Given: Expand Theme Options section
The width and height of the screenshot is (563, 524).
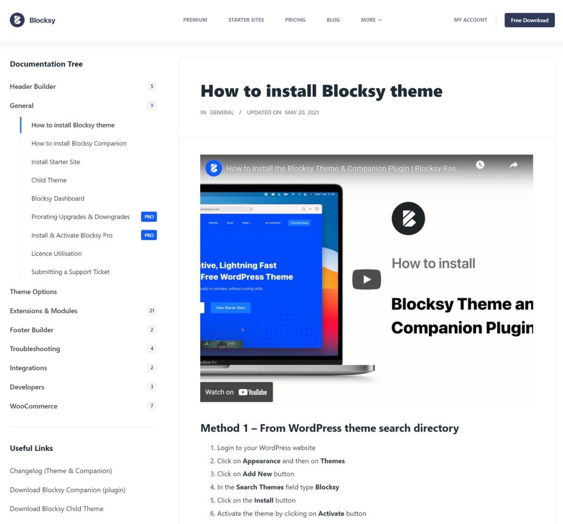Looking at the screenshot, I should [34, 292].
